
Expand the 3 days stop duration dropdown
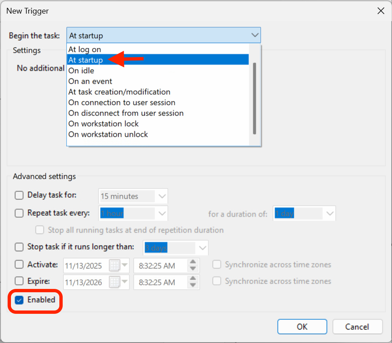tap(202, 248)
